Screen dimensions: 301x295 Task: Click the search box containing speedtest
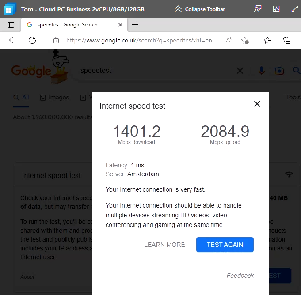(153, 71)
